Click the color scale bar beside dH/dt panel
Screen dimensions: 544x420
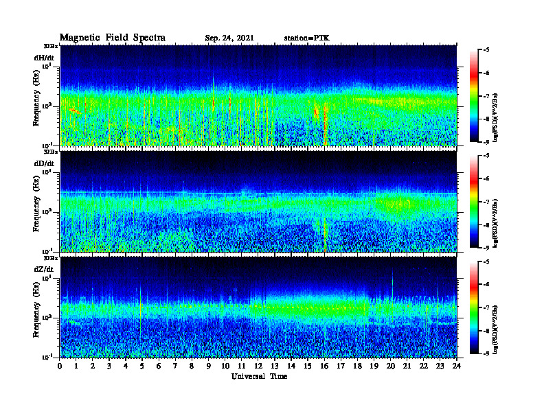[474, 96]
